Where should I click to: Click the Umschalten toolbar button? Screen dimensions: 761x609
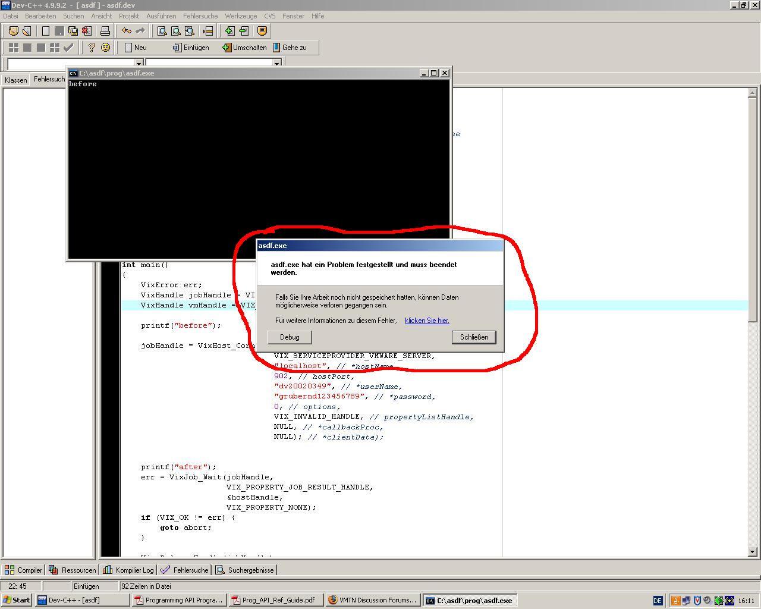[244, 48]
